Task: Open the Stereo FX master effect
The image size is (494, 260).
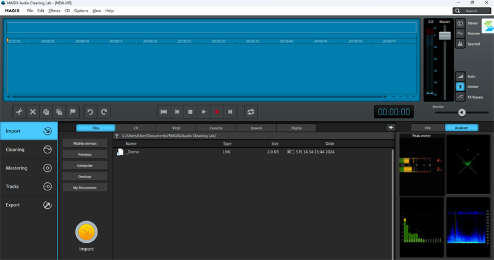Action: pyautogui.click(x=460, y=23)
